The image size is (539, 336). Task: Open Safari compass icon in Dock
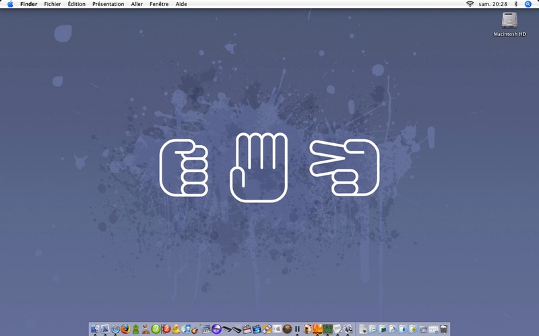tap(115, 329)
